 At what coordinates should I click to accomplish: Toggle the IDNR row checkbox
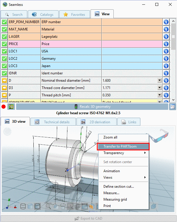(x=4, y=73)
